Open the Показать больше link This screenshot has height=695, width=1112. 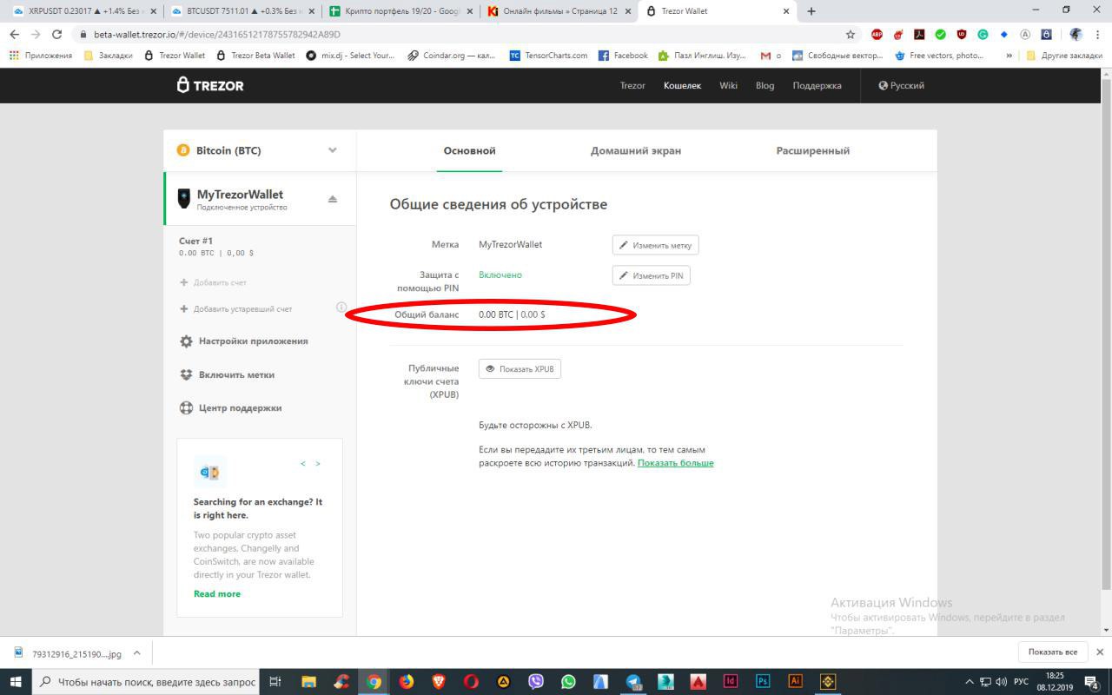(675, 463)
